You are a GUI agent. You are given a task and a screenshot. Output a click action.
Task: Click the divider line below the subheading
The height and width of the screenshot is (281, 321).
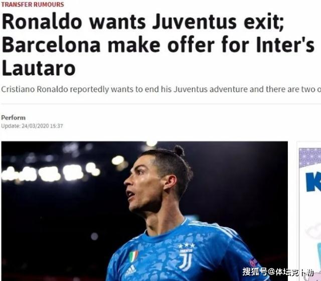pyautogui.click(x=161, y=104)
